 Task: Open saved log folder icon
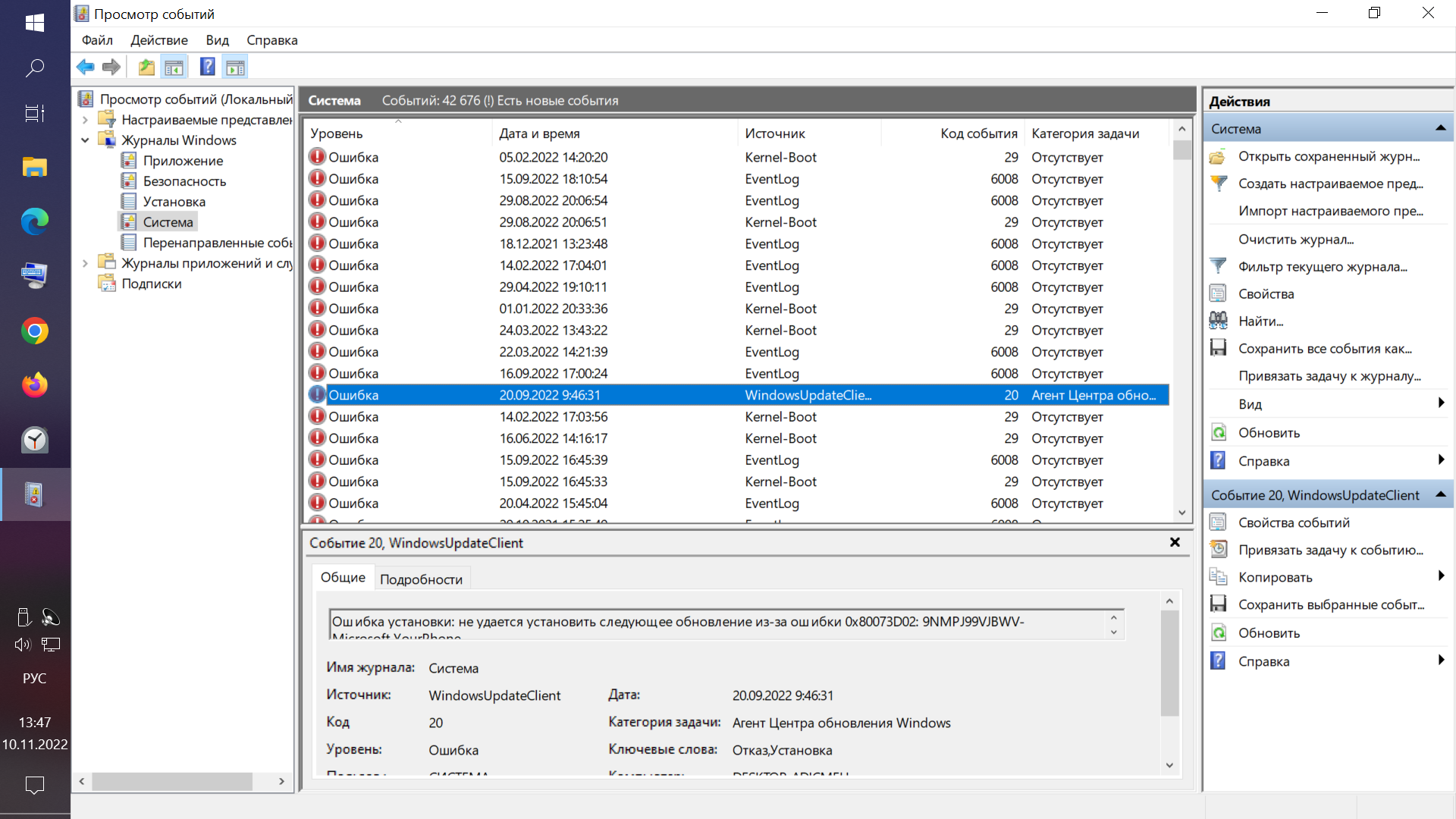1218,157
